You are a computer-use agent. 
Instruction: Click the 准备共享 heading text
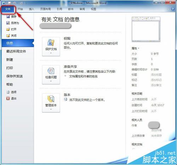coord(70,67)
